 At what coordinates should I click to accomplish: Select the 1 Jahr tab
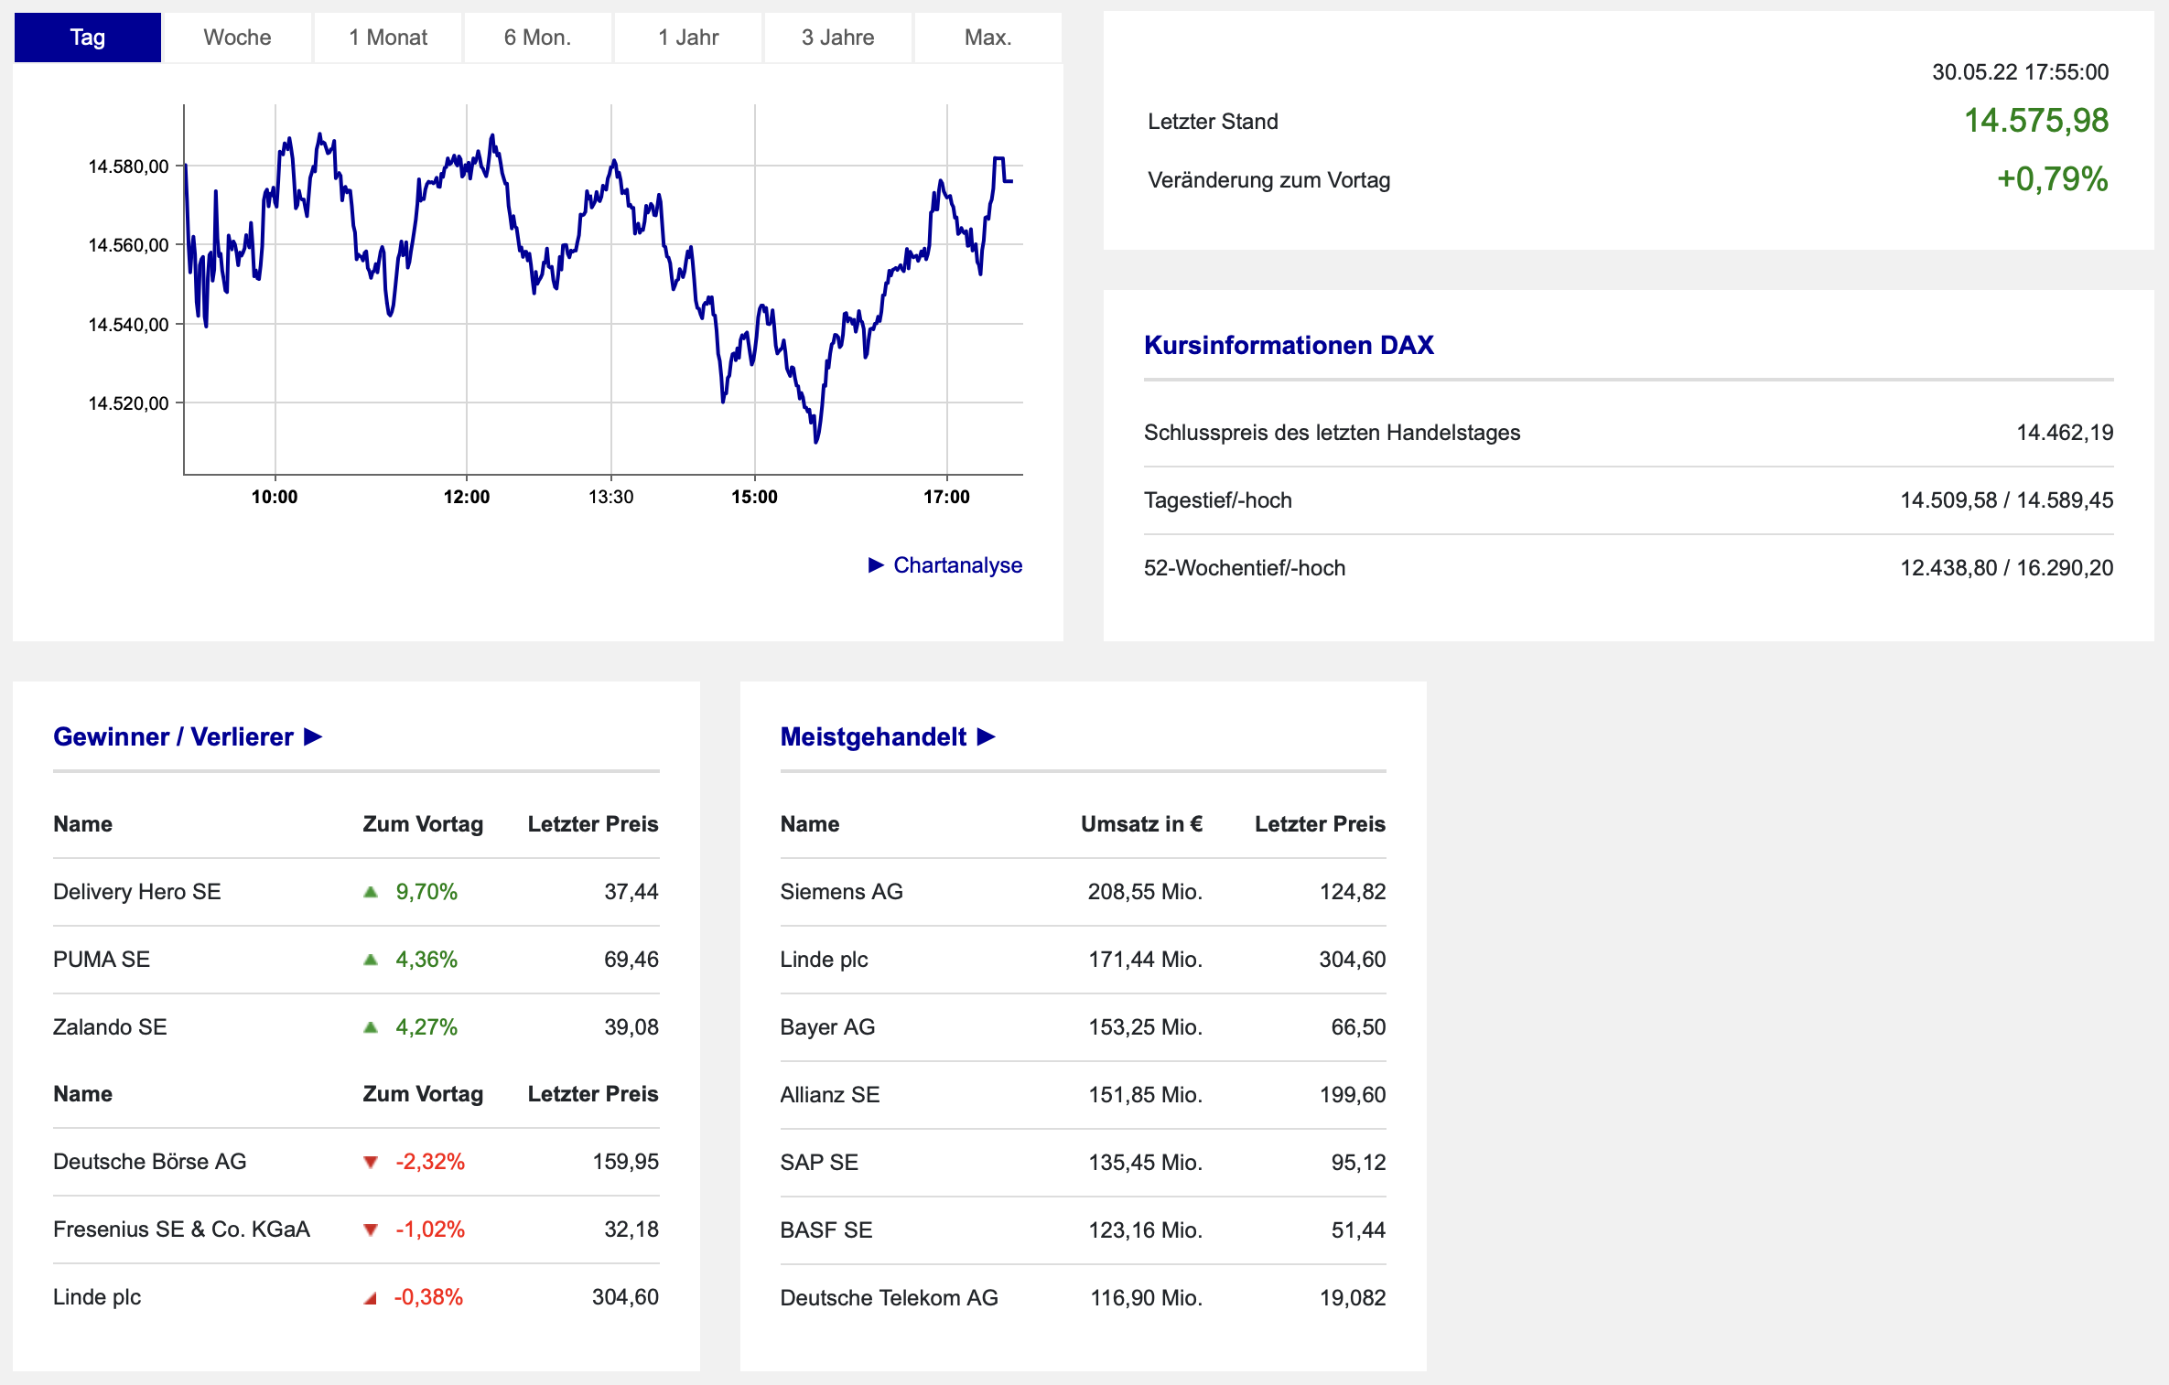point(688,38)
